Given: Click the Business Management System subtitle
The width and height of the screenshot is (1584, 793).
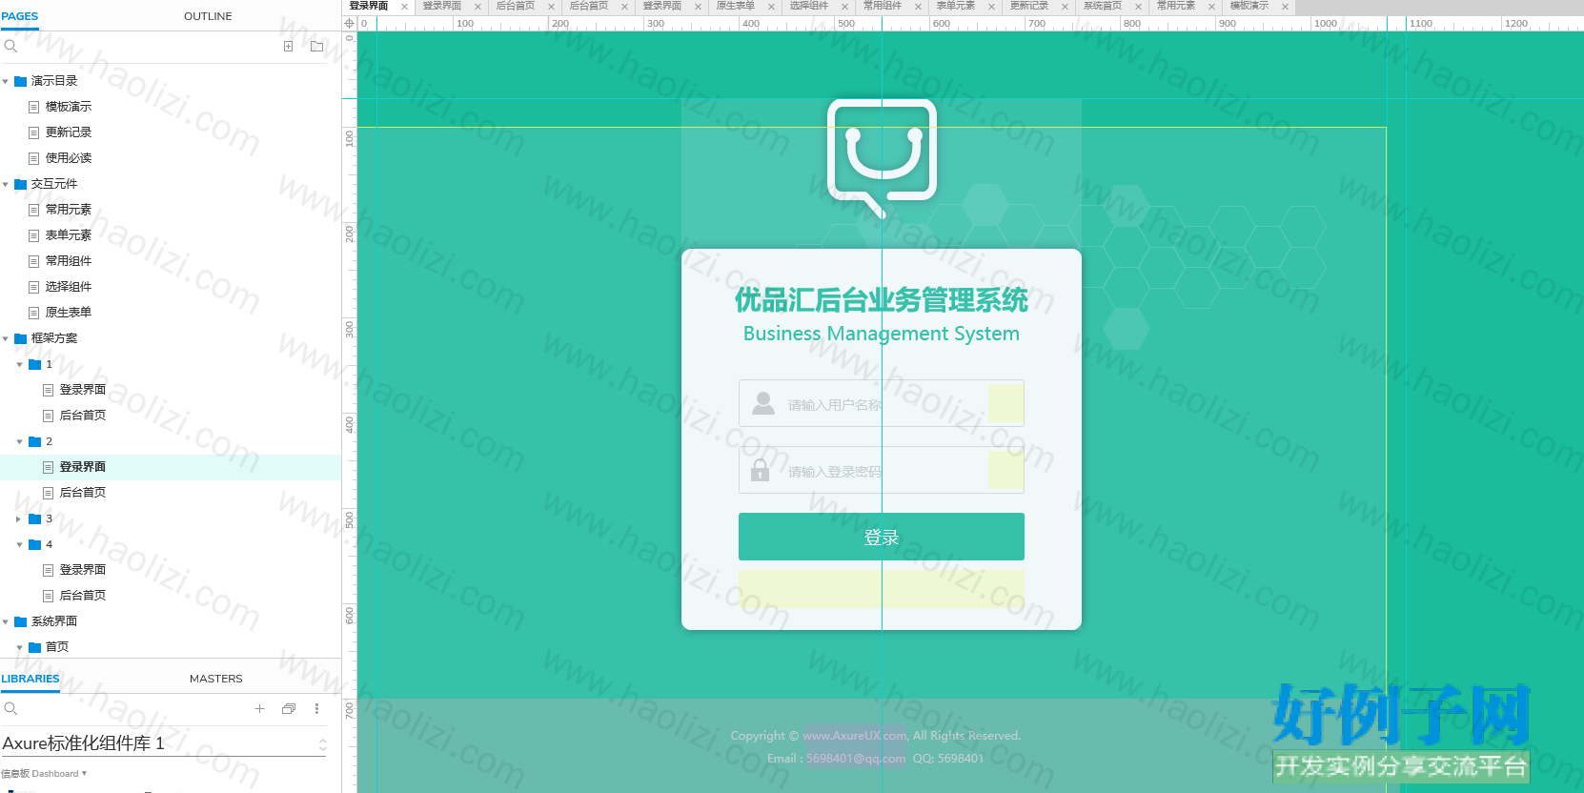Looking at the screenshot, I should tap(882, 334).
